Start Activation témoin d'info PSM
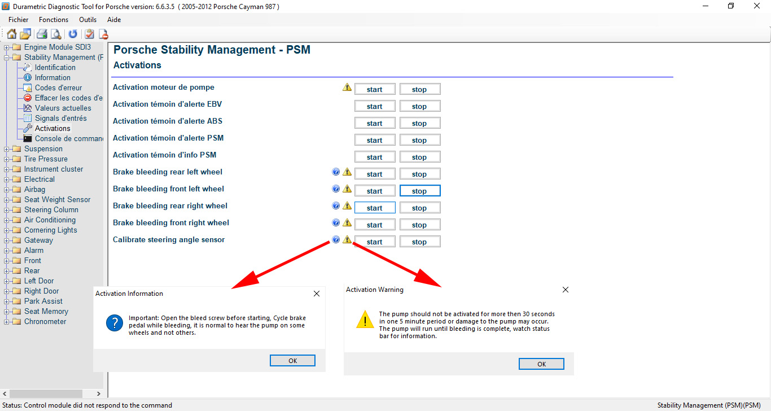The image size is (771, 411). point(375,157)
